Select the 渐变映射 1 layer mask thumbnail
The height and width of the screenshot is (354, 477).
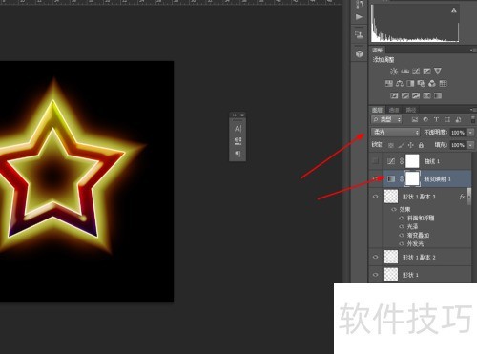pos(412,178)
